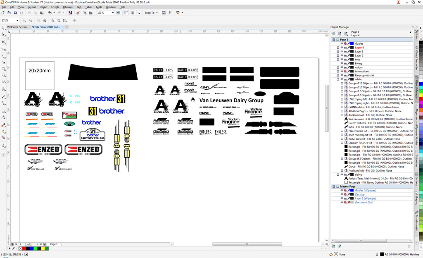423x258 pixels.
Task: Toggle visibility eye of Ewing layer
Action: [x=342, y=63]
